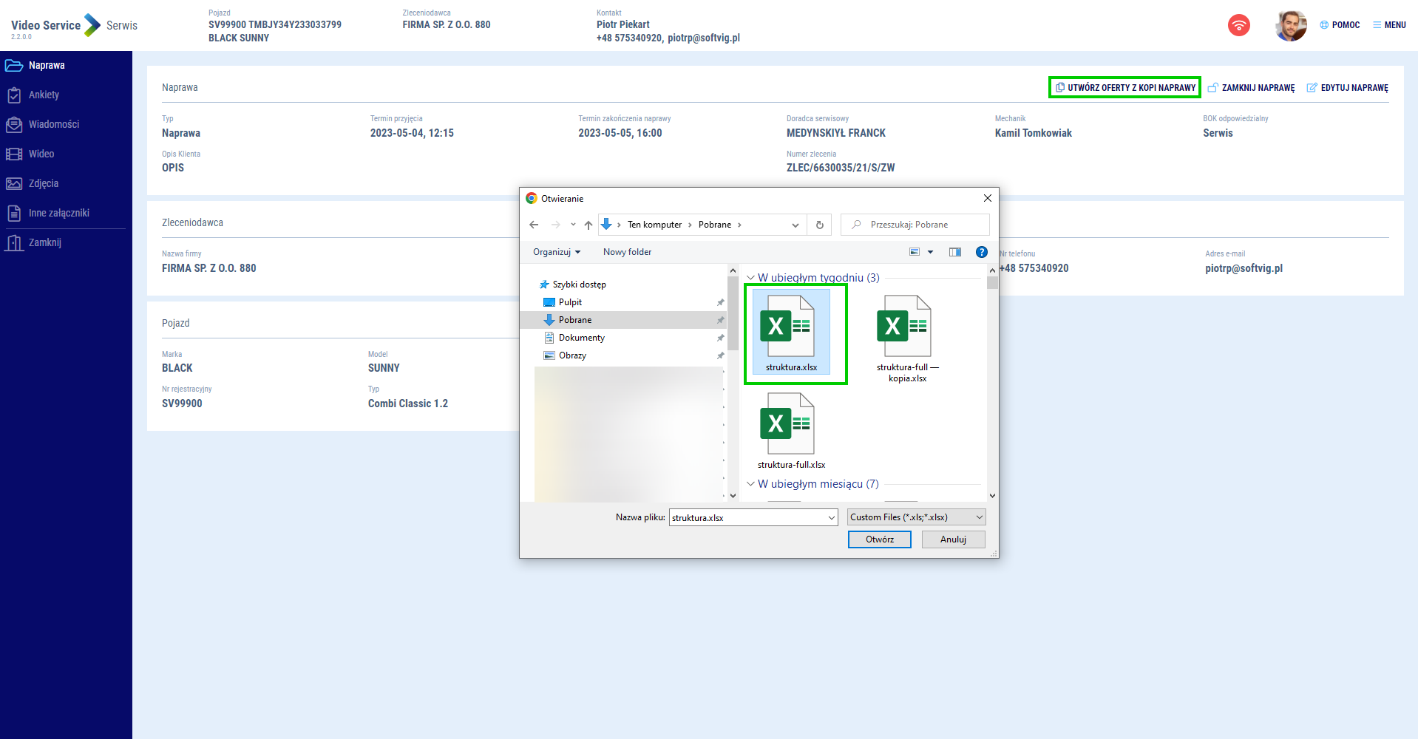Click the red Wi-Fi connection status icon
The width and height of the screenshot is (1418, 739).
[x=1238, y=25]
